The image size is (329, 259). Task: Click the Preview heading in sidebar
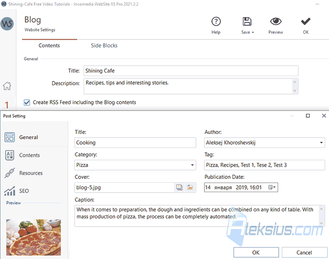coord(14,203)
